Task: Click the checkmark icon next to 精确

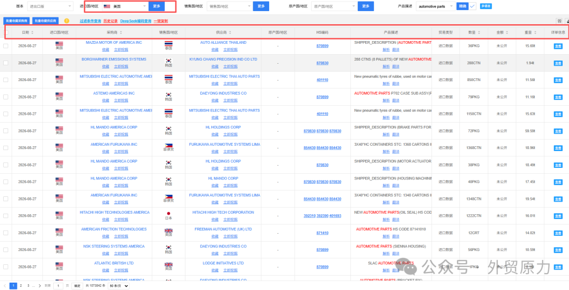Action: (473, 6)
